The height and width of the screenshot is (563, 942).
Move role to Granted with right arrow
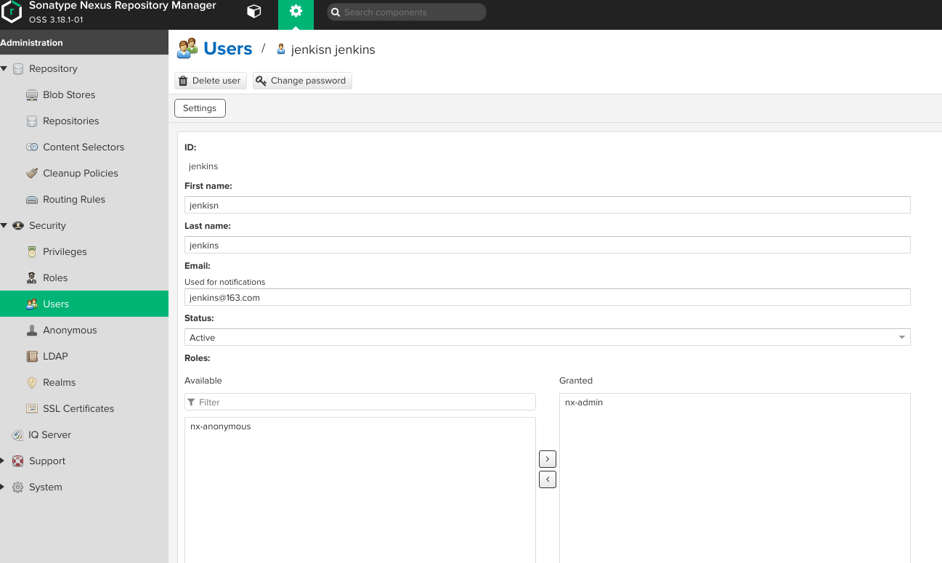point(548,459)
